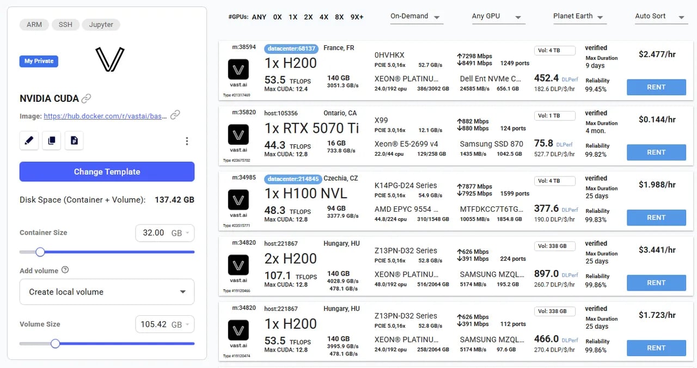
Task: Open Container Size GB unit dropdown
Action: coord(180,233)
